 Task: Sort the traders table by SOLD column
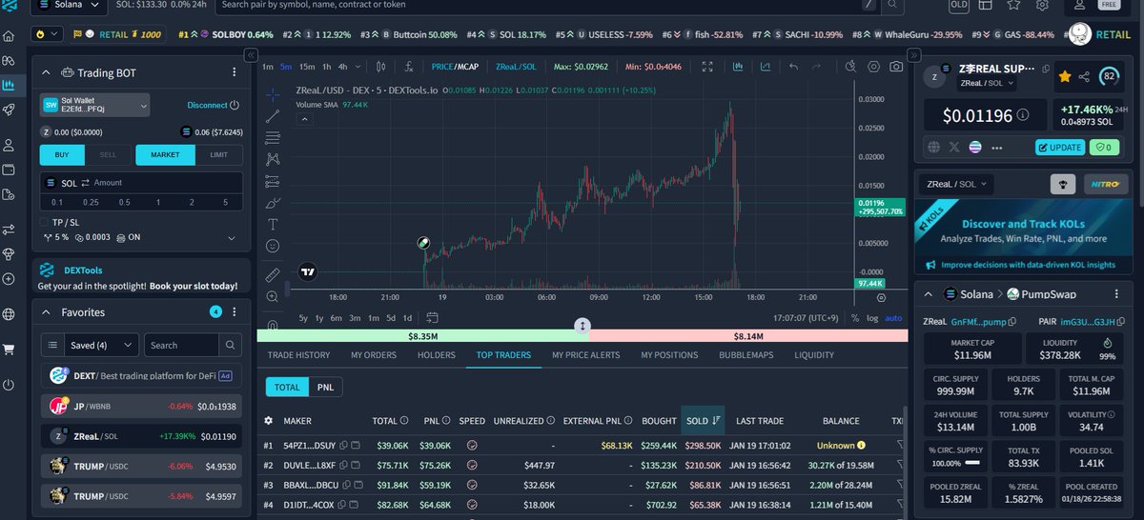pos(702,420)
